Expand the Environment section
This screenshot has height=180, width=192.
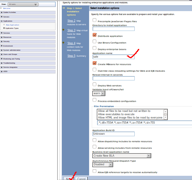(x=1, y=46)
